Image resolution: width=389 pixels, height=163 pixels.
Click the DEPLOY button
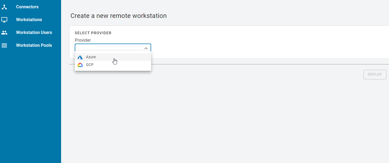tap(375, 75)
